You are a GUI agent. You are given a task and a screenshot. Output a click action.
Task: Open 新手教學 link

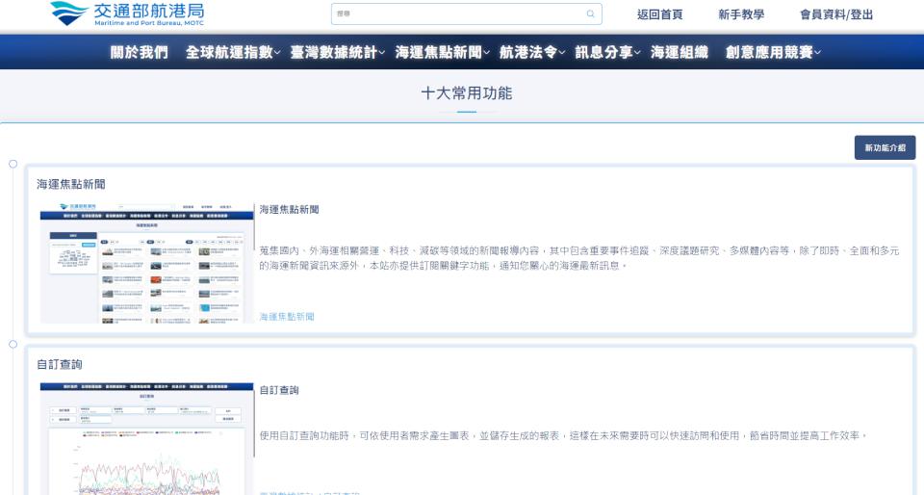(741, 14)
